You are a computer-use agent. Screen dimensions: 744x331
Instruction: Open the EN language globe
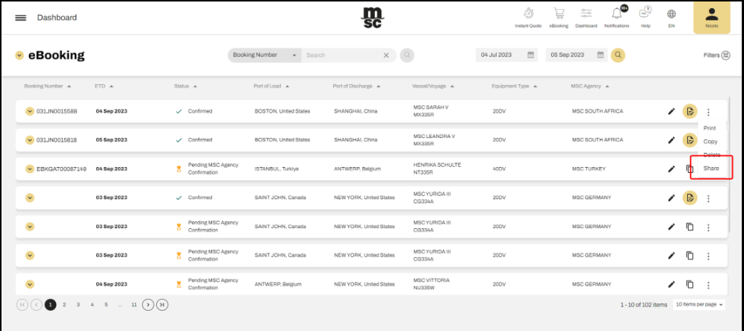pyautogui.click(x=672, y=18)
